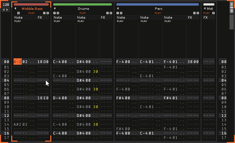Viewport: 235px width, 143px height.
Task: Add an FX column to Perc
Action: click(x=198, y=13)
